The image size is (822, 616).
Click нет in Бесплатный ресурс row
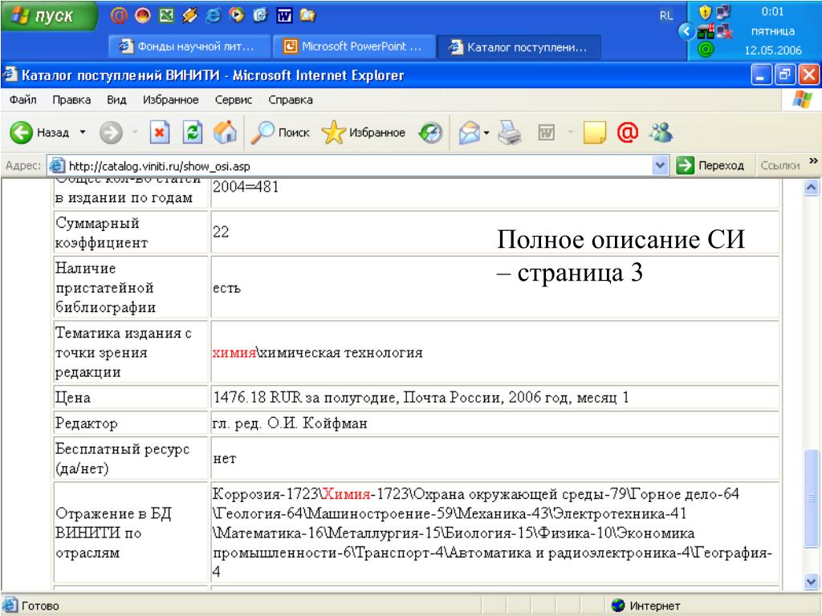coord(225,458)
